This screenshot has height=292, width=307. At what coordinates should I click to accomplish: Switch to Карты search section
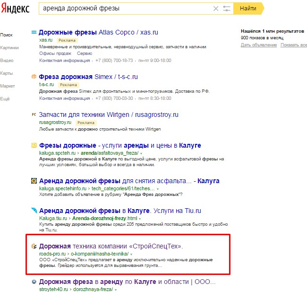pos(7,73)
